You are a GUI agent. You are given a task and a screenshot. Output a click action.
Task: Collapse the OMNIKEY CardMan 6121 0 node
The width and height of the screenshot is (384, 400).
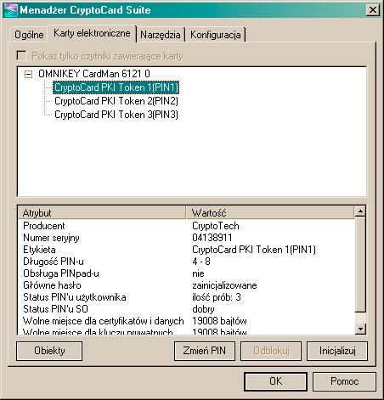click(x=28, y=75)
